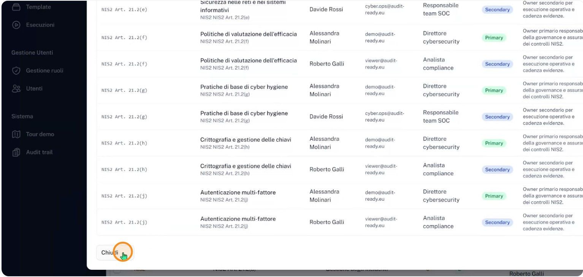This screenshot has height=277, width=583.
Task: Click Primary badge in Politiche di valutazione row
Action: click(x=494, y=38)
